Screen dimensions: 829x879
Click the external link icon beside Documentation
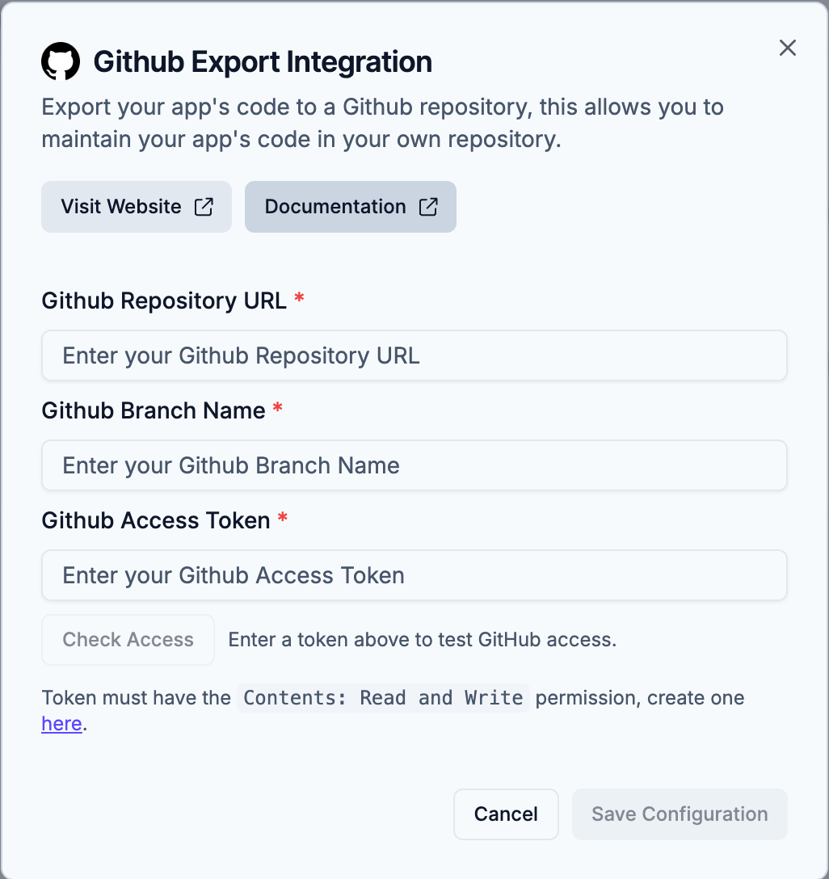pos(428,207)
